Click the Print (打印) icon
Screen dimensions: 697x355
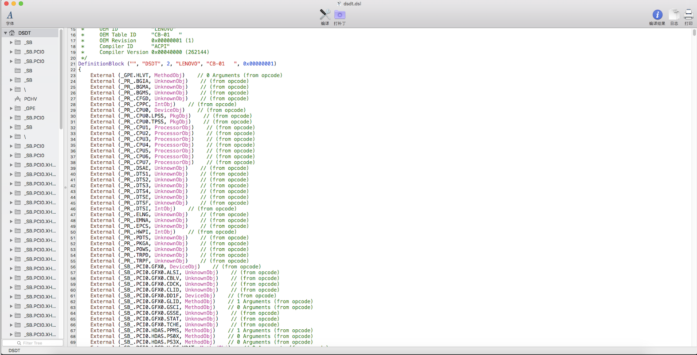pyautogui.click(x=688, y=15)
